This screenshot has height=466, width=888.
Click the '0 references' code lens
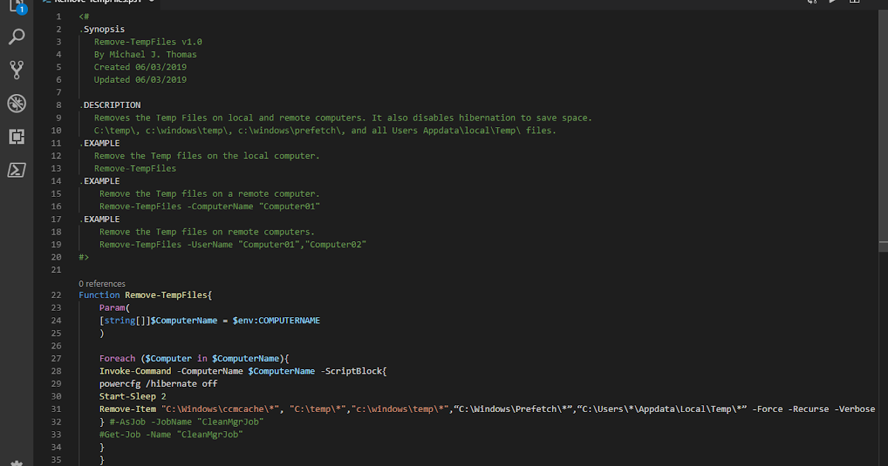[x=102, y=283]
